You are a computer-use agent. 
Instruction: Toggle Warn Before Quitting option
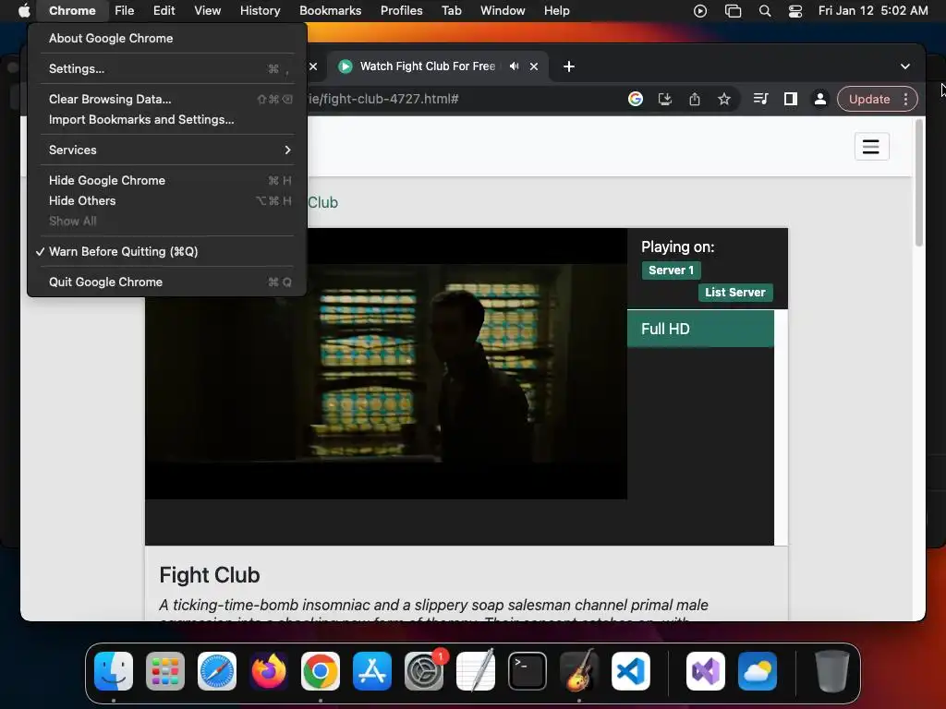[x=167, y=251]
